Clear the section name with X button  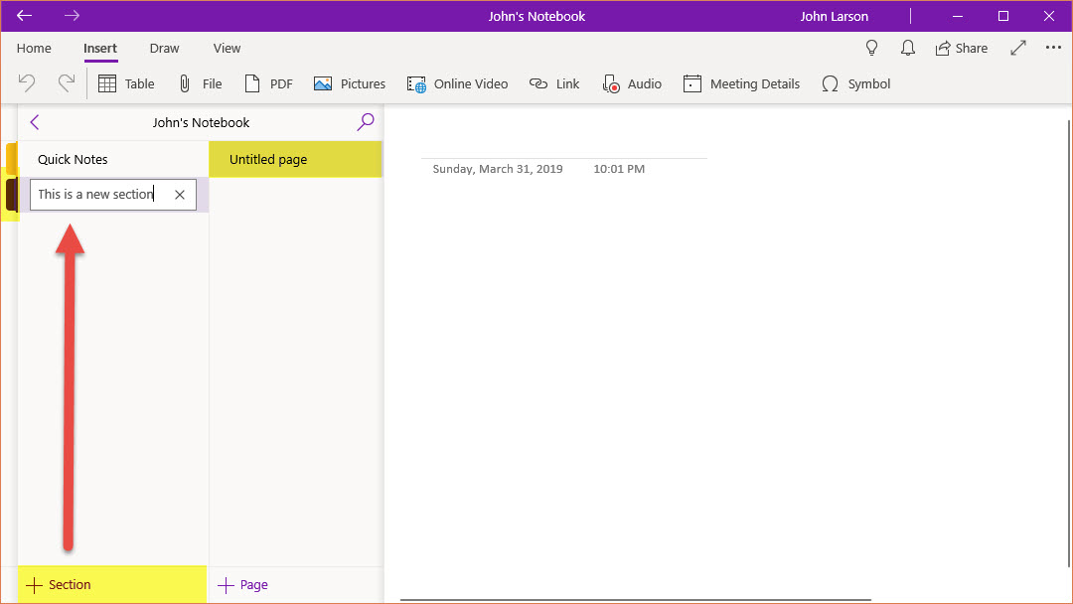180,195
